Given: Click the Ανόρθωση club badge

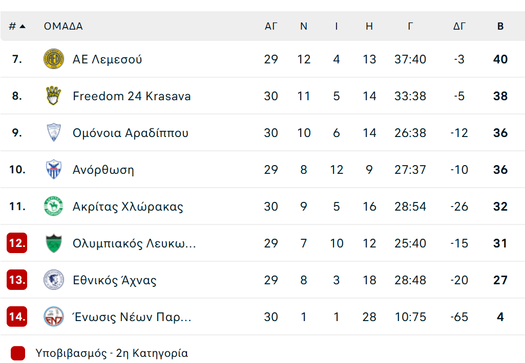Looking at the screenshot, I should [53, 170].
